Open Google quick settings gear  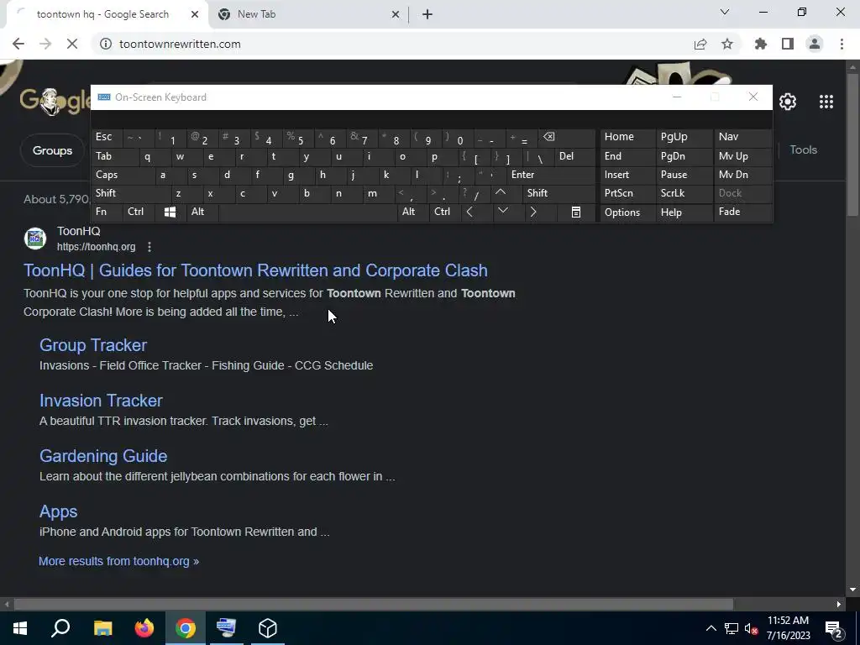(x=788, y=102)
